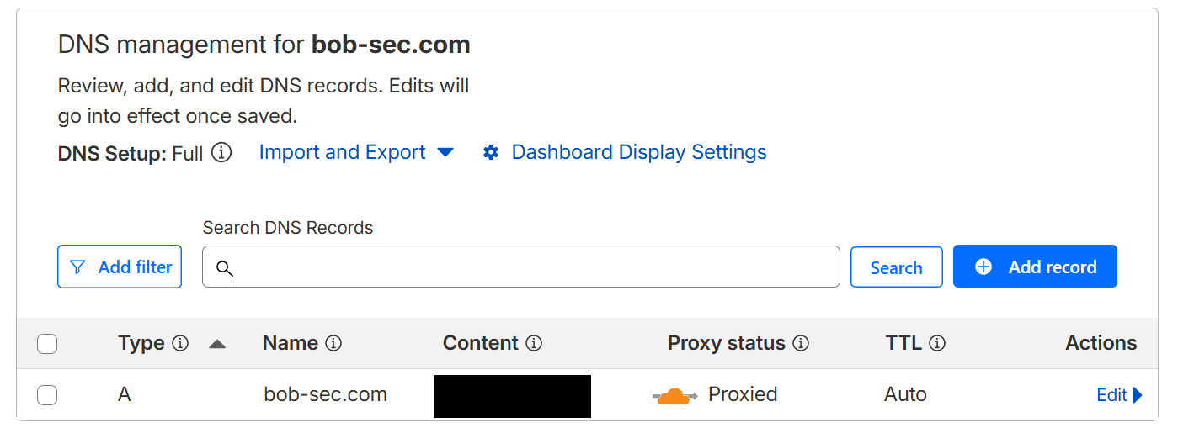Click the magnifier icon in search box
The height and width of the screenshot is (433, 1178).
[224, 268]
